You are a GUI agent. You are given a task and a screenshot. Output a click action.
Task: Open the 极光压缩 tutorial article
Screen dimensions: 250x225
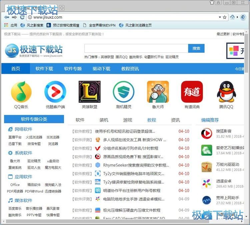(x=132, y=210)
